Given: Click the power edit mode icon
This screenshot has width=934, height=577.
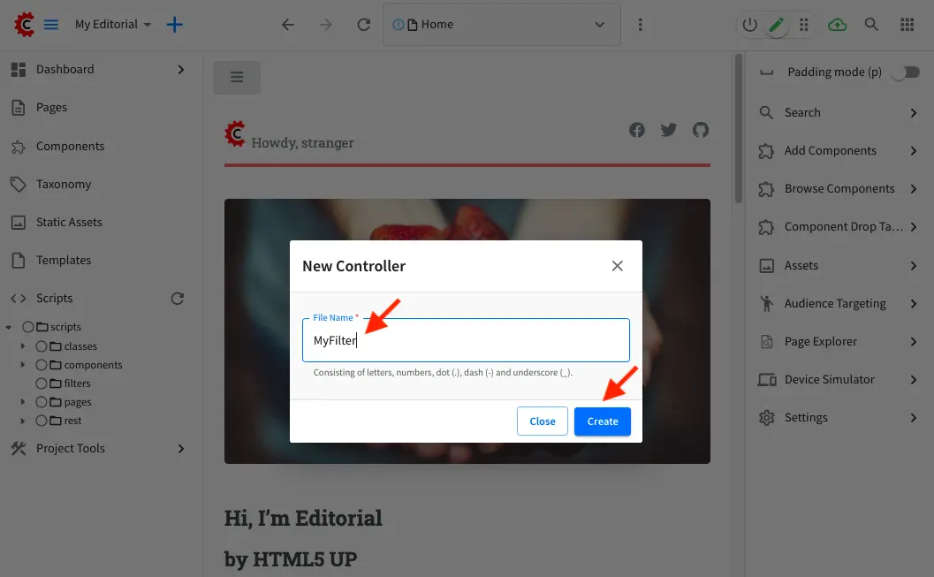Looking at the screenshot, I should 750,25.
